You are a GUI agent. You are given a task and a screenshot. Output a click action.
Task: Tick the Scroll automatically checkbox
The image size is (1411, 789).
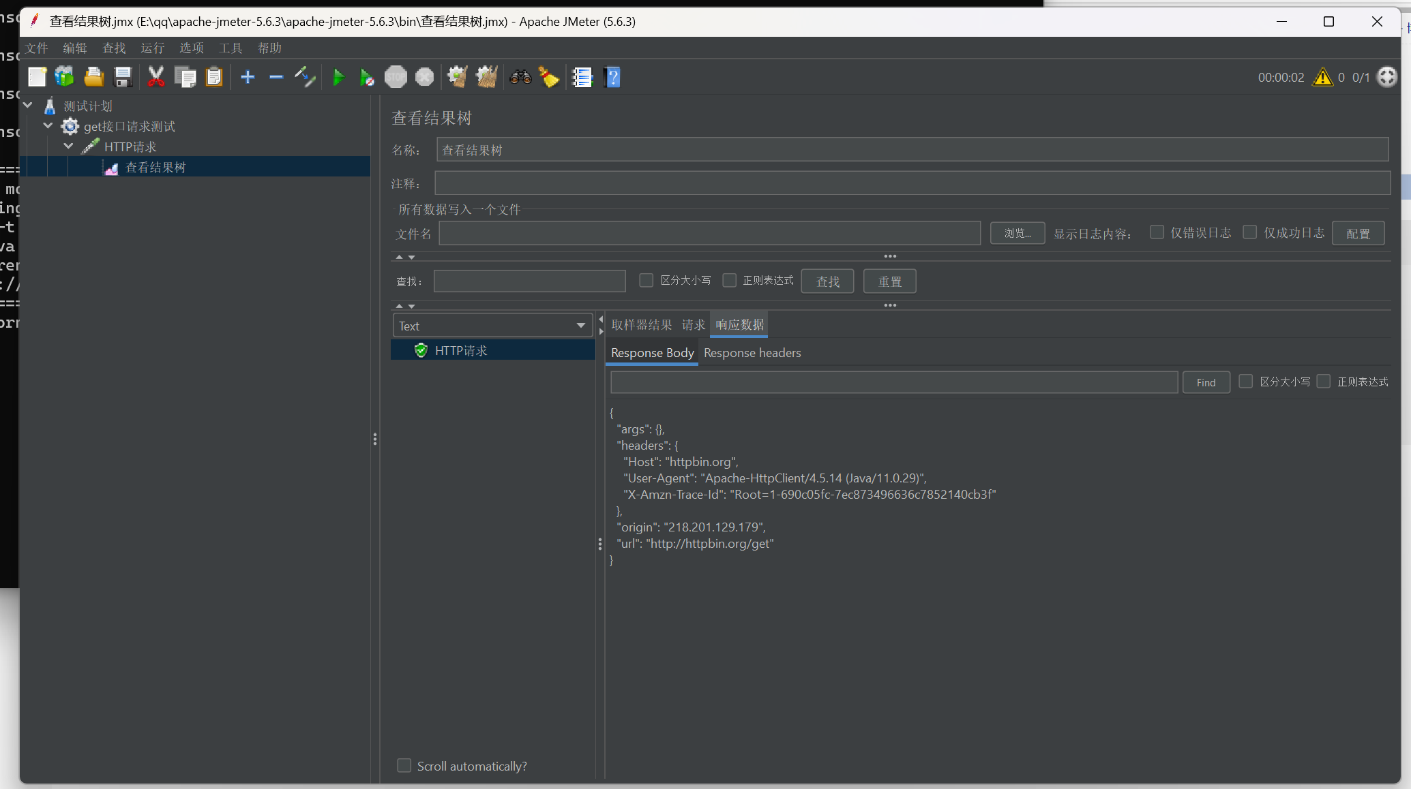[404, 766]
